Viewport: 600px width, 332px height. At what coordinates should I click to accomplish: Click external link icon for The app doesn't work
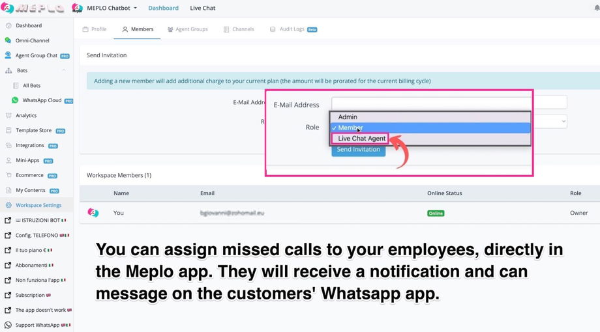click(x=8, y=311)
